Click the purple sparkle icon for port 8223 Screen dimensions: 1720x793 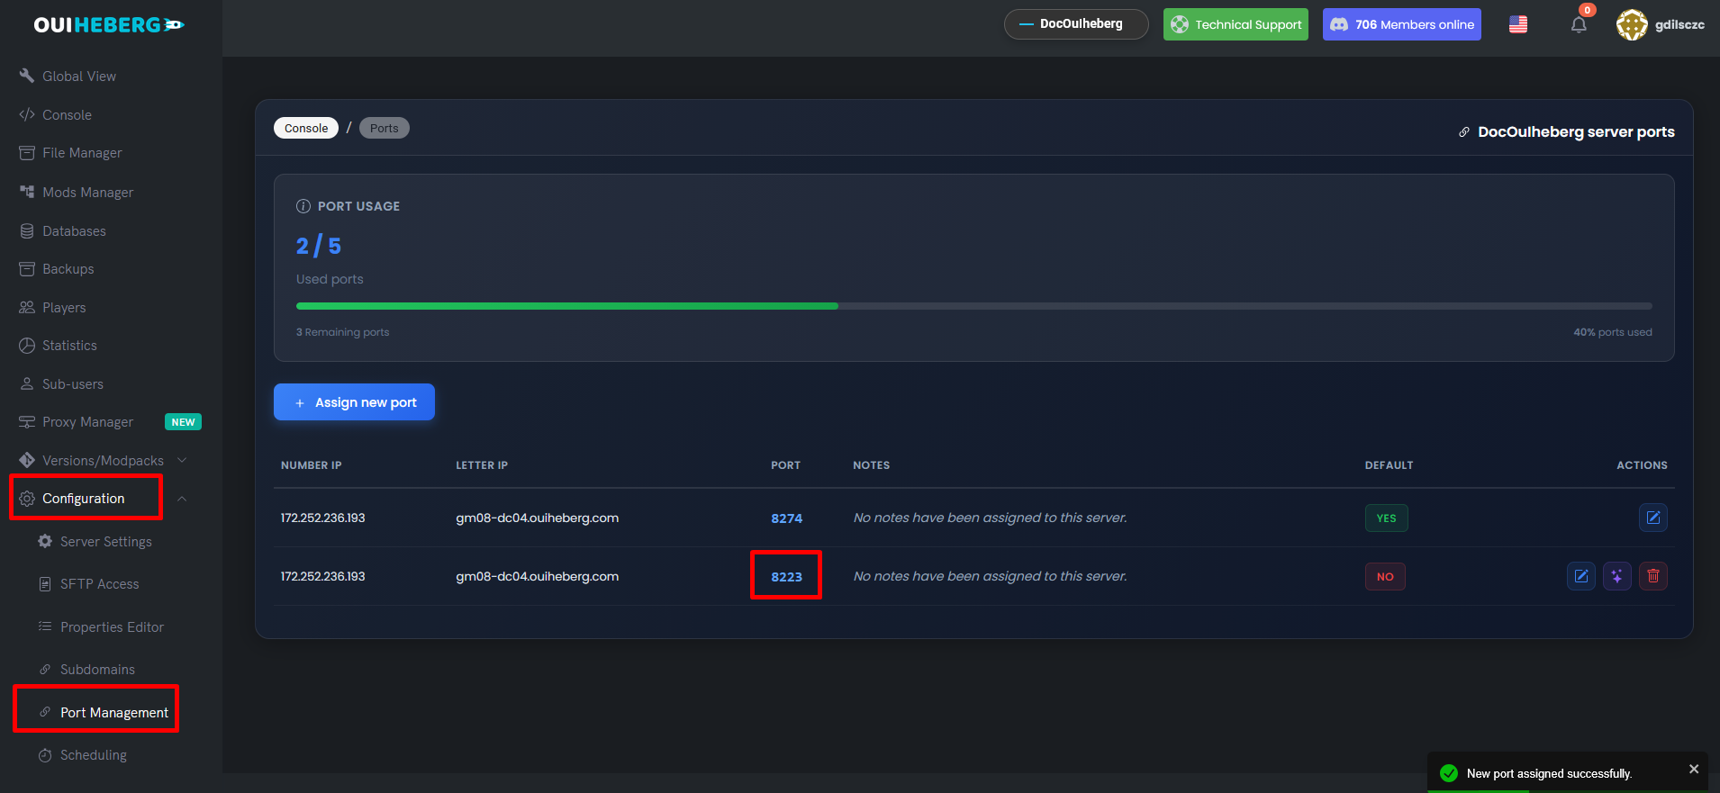[x=1616, y=576]
